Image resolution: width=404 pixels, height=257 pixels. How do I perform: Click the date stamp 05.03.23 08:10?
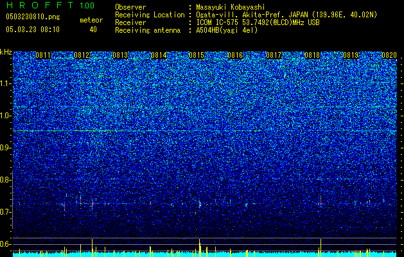[33, 30]
